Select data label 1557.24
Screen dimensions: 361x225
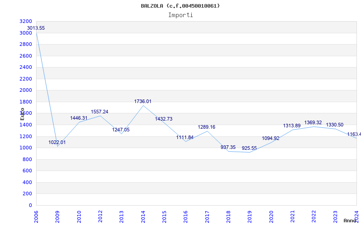pyautogui.click(x=99, y=112)
